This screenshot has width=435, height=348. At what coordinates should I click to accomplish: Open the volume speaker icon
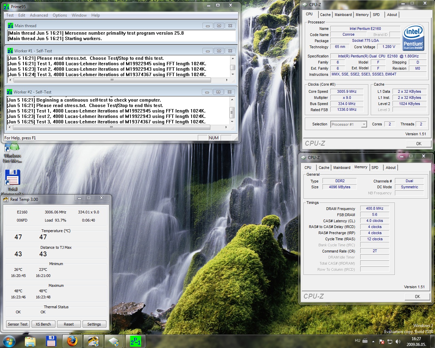398,342
